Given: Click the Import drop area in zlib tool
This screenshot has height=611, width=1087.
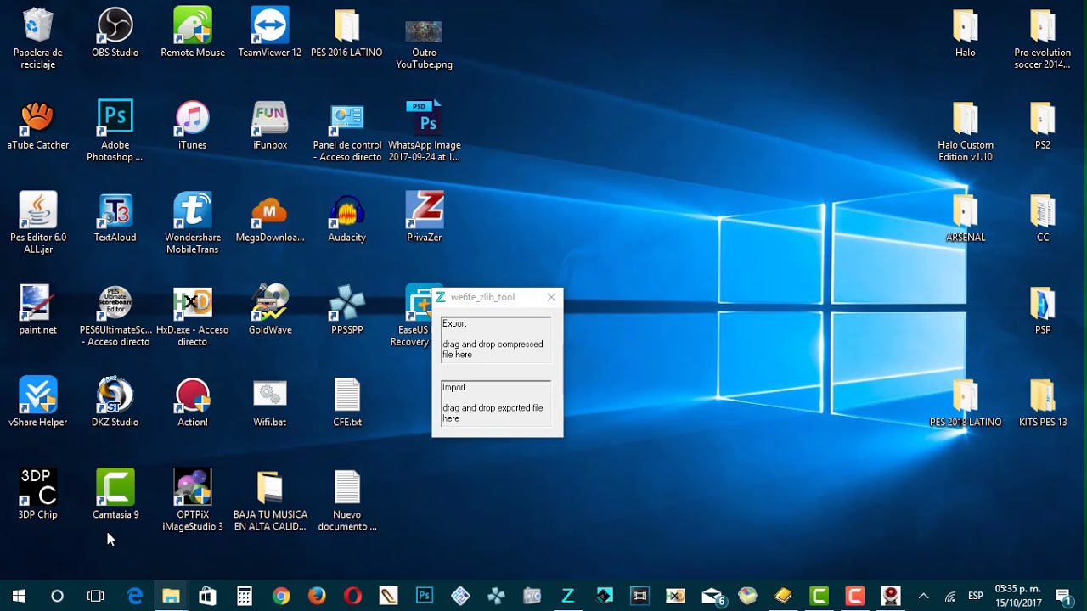Looking at the screenshot, I should pos(496,403).
